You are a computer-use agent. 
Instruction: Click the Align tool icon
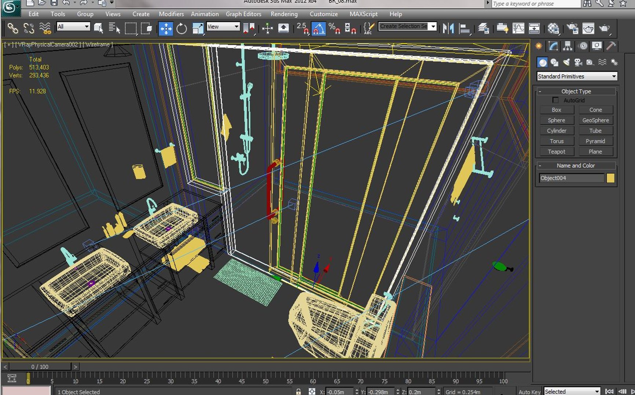pos(465,28)
